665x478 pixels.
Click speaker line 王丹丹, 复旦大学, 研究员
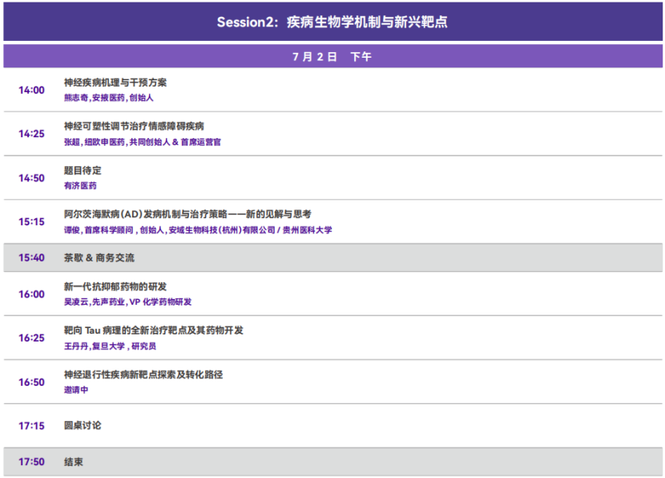[110, 346]
